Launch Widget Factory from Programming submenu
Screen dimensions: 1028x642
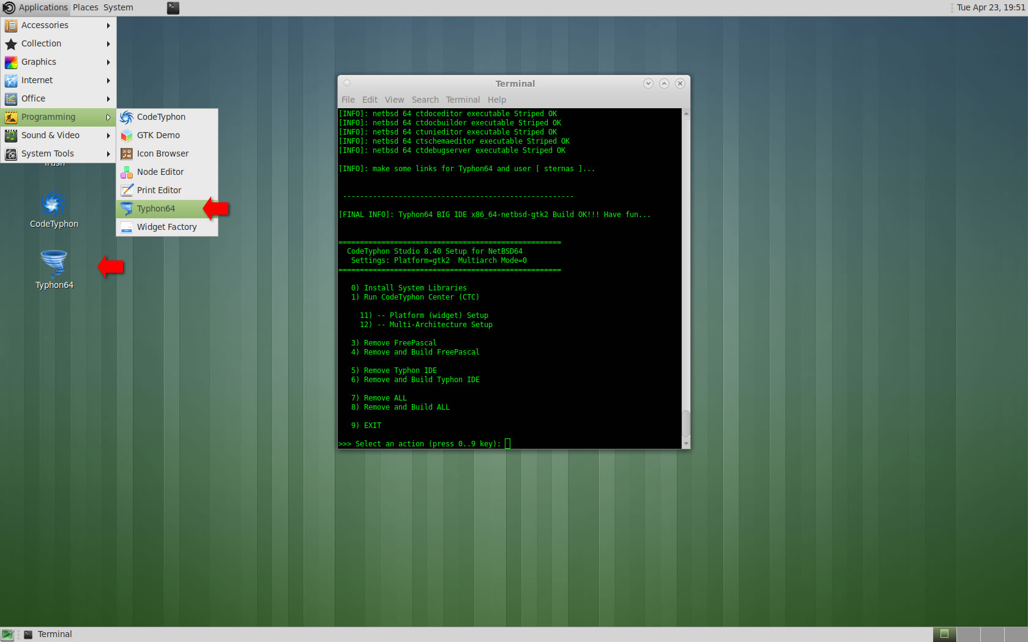pyautogui.click(x=167, y=227)
